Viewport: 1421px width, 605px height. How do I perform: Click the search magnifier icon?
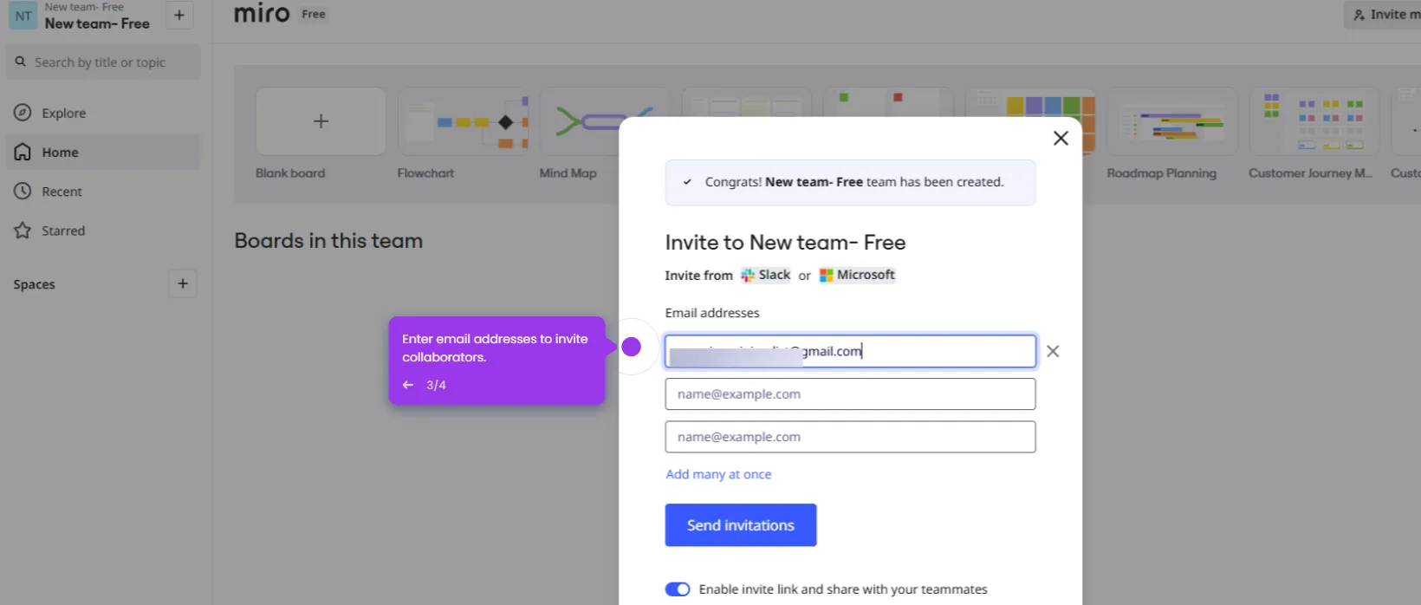[x=21, y=62]
